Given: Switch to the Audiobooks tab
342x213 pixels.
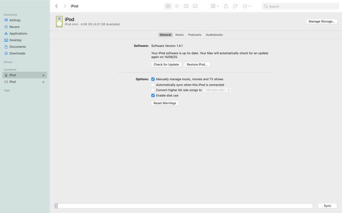Looking at the screenshot, I should pyautogui.click(x=214, y=35).
